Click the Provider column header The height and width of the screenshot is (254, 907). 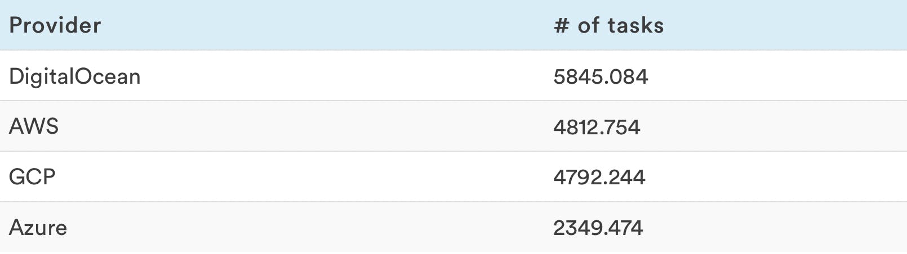point(55,25)
